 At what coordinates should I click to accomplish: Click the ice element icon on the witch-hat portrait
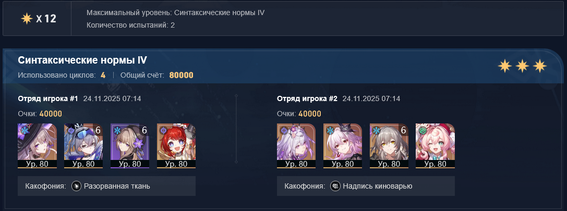25,130
